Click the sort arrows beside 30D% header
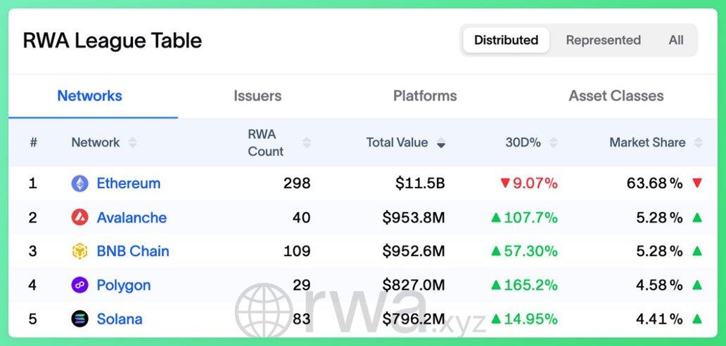The image size is (726, 346). click(553, 142)
